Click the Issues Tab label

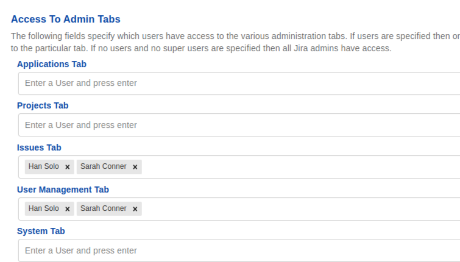point(39,147)
